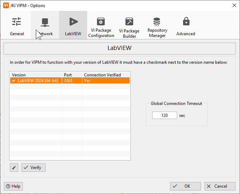This screenshot has width=240, height=194.
Task: Select the LabVIEW 2024 (64-bit) row text
Action: [38, 81]
